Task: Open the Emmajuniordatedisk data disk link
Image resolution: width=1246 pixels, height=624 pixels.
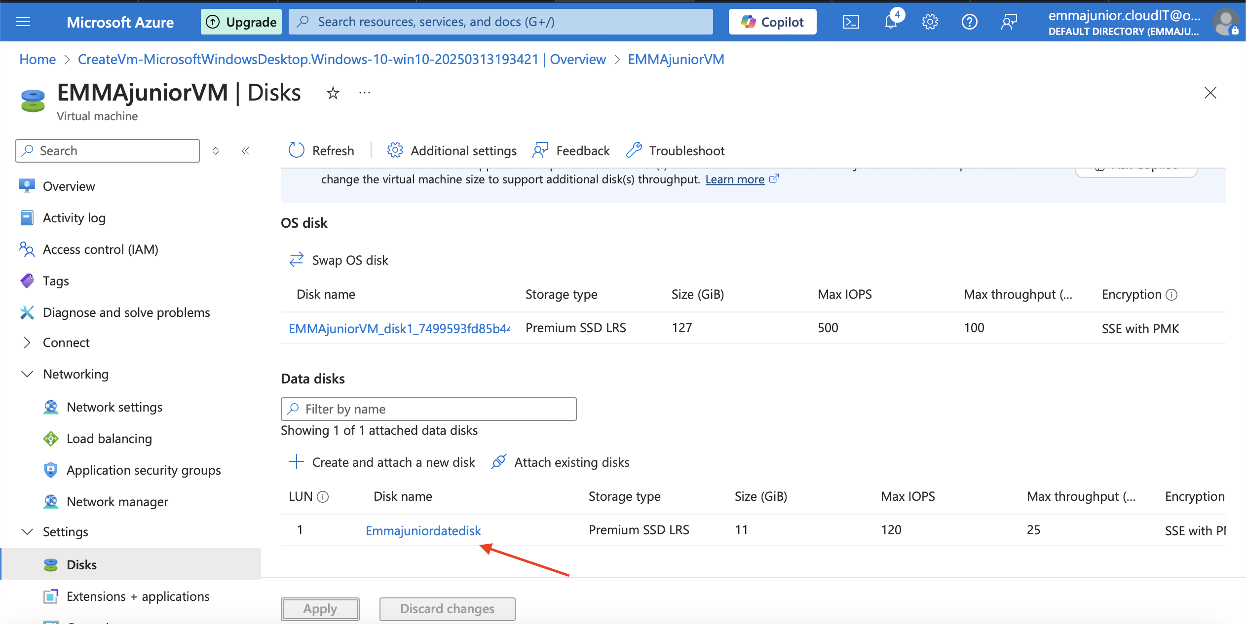Action: coord(423,530)
